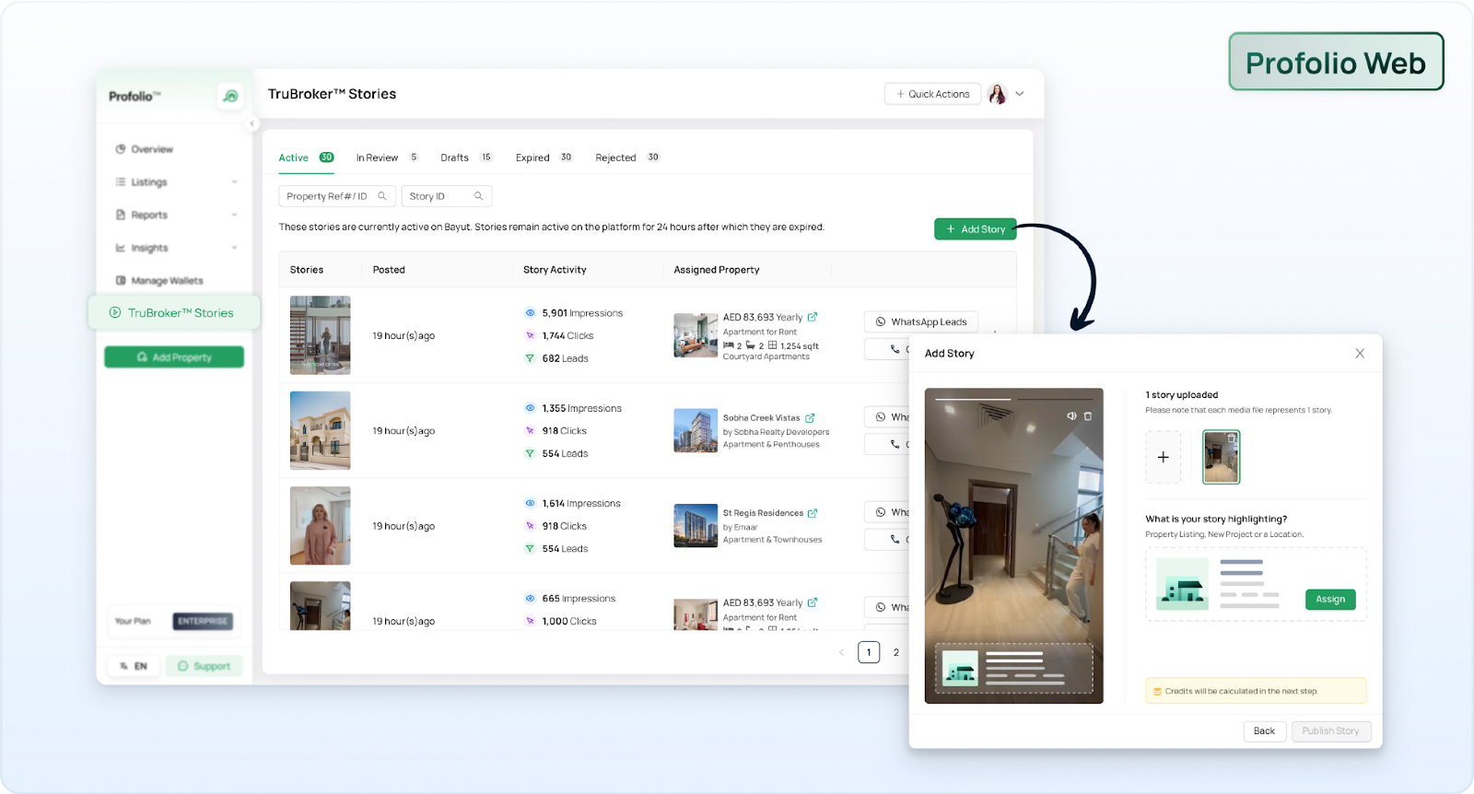
Task: Mute the story video sound icon
Action: point(1071,416)
